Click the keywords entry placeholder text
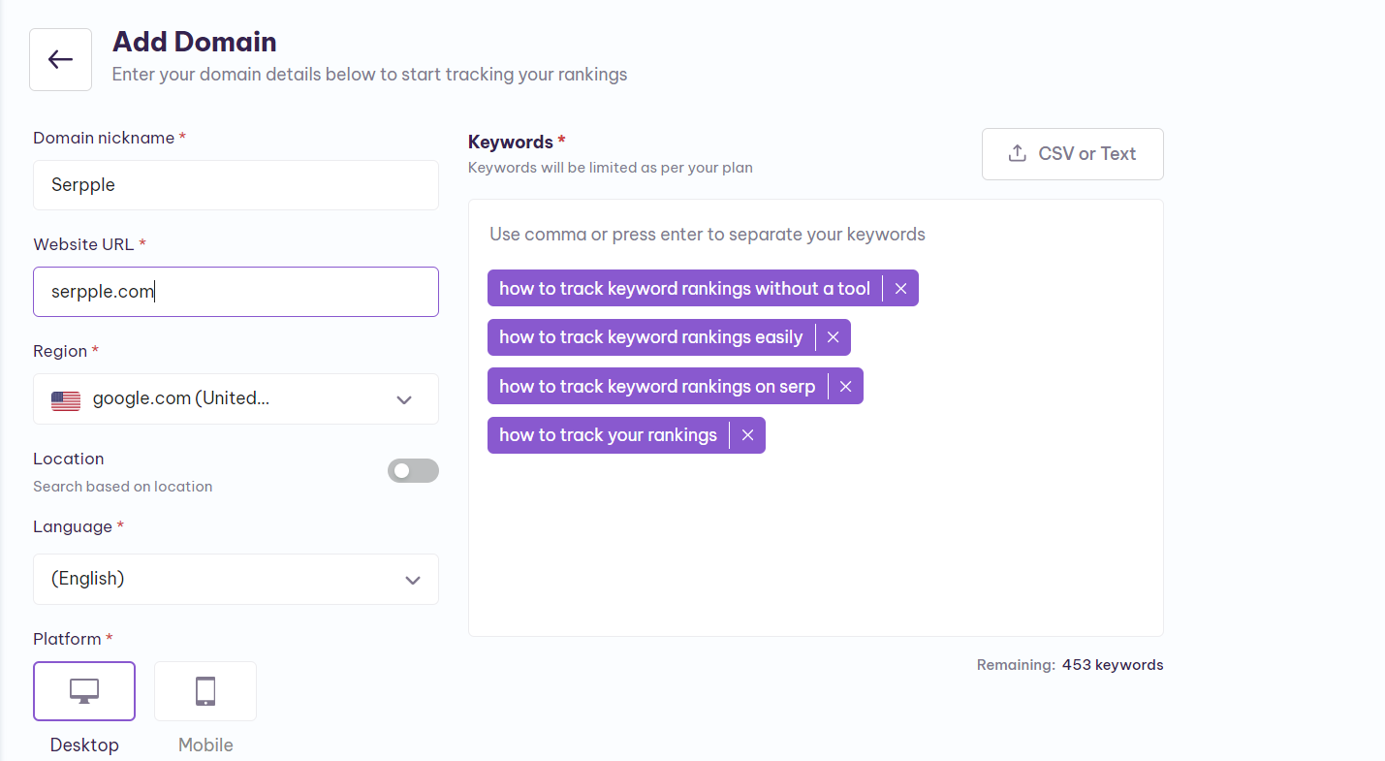This screenshot has width=1385, height=761. [x=708, y=235]
